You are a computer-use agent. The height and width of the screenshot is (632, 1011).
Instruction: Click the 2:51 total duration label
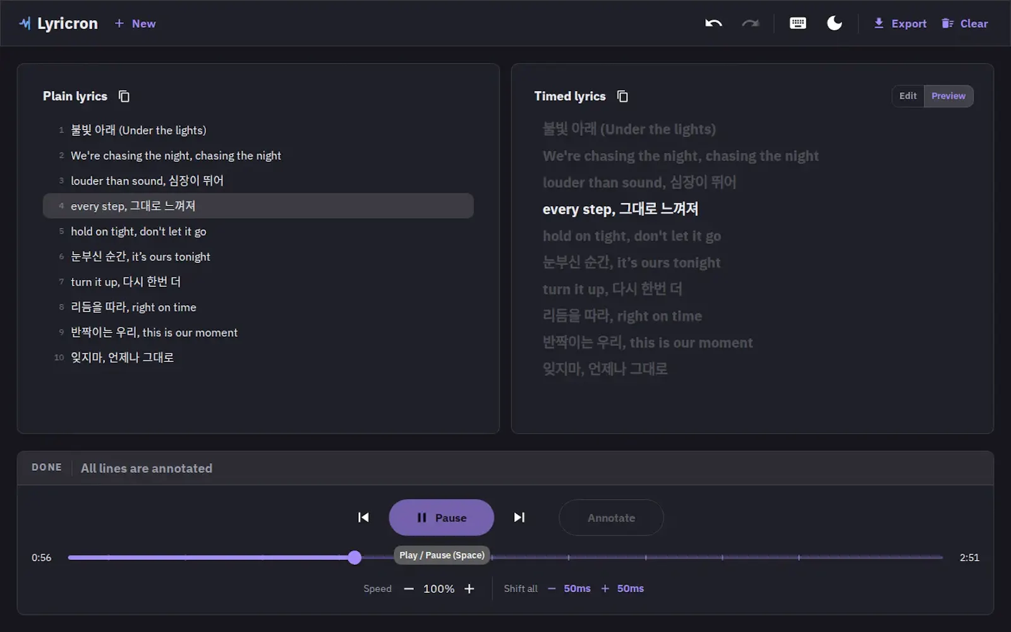(x=969, y=557)
